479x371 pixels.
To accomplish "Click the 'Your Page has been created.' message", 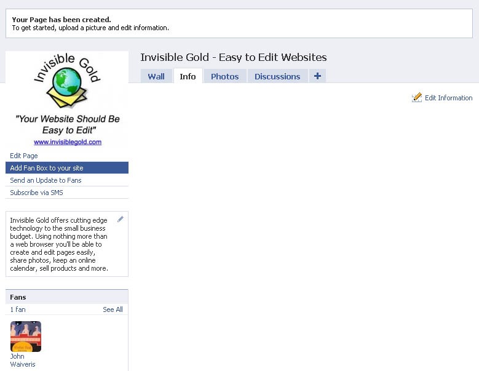I will [x=61, y=20].
